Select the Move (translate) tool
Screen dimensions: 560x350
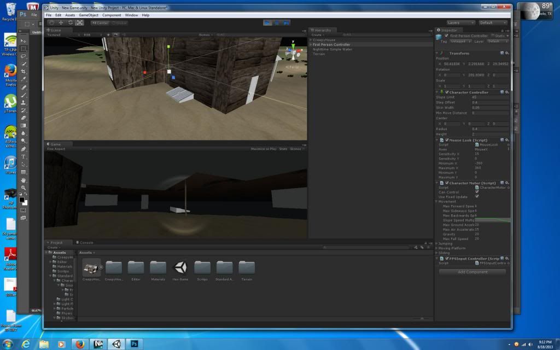tap(61, 23)
